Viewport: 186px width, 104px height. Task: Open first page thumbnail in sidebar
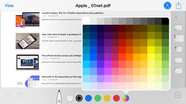tap(178, 28)
